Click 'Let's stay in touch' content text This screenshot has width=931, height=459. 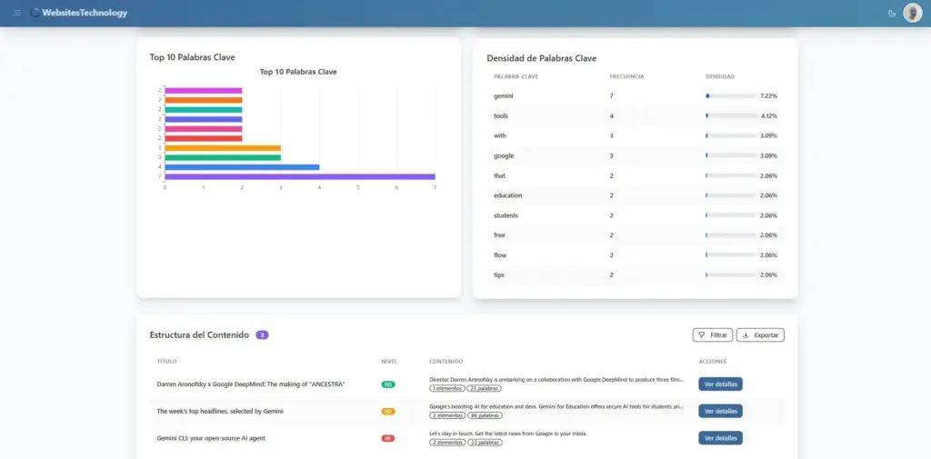[x=507, y=434]
